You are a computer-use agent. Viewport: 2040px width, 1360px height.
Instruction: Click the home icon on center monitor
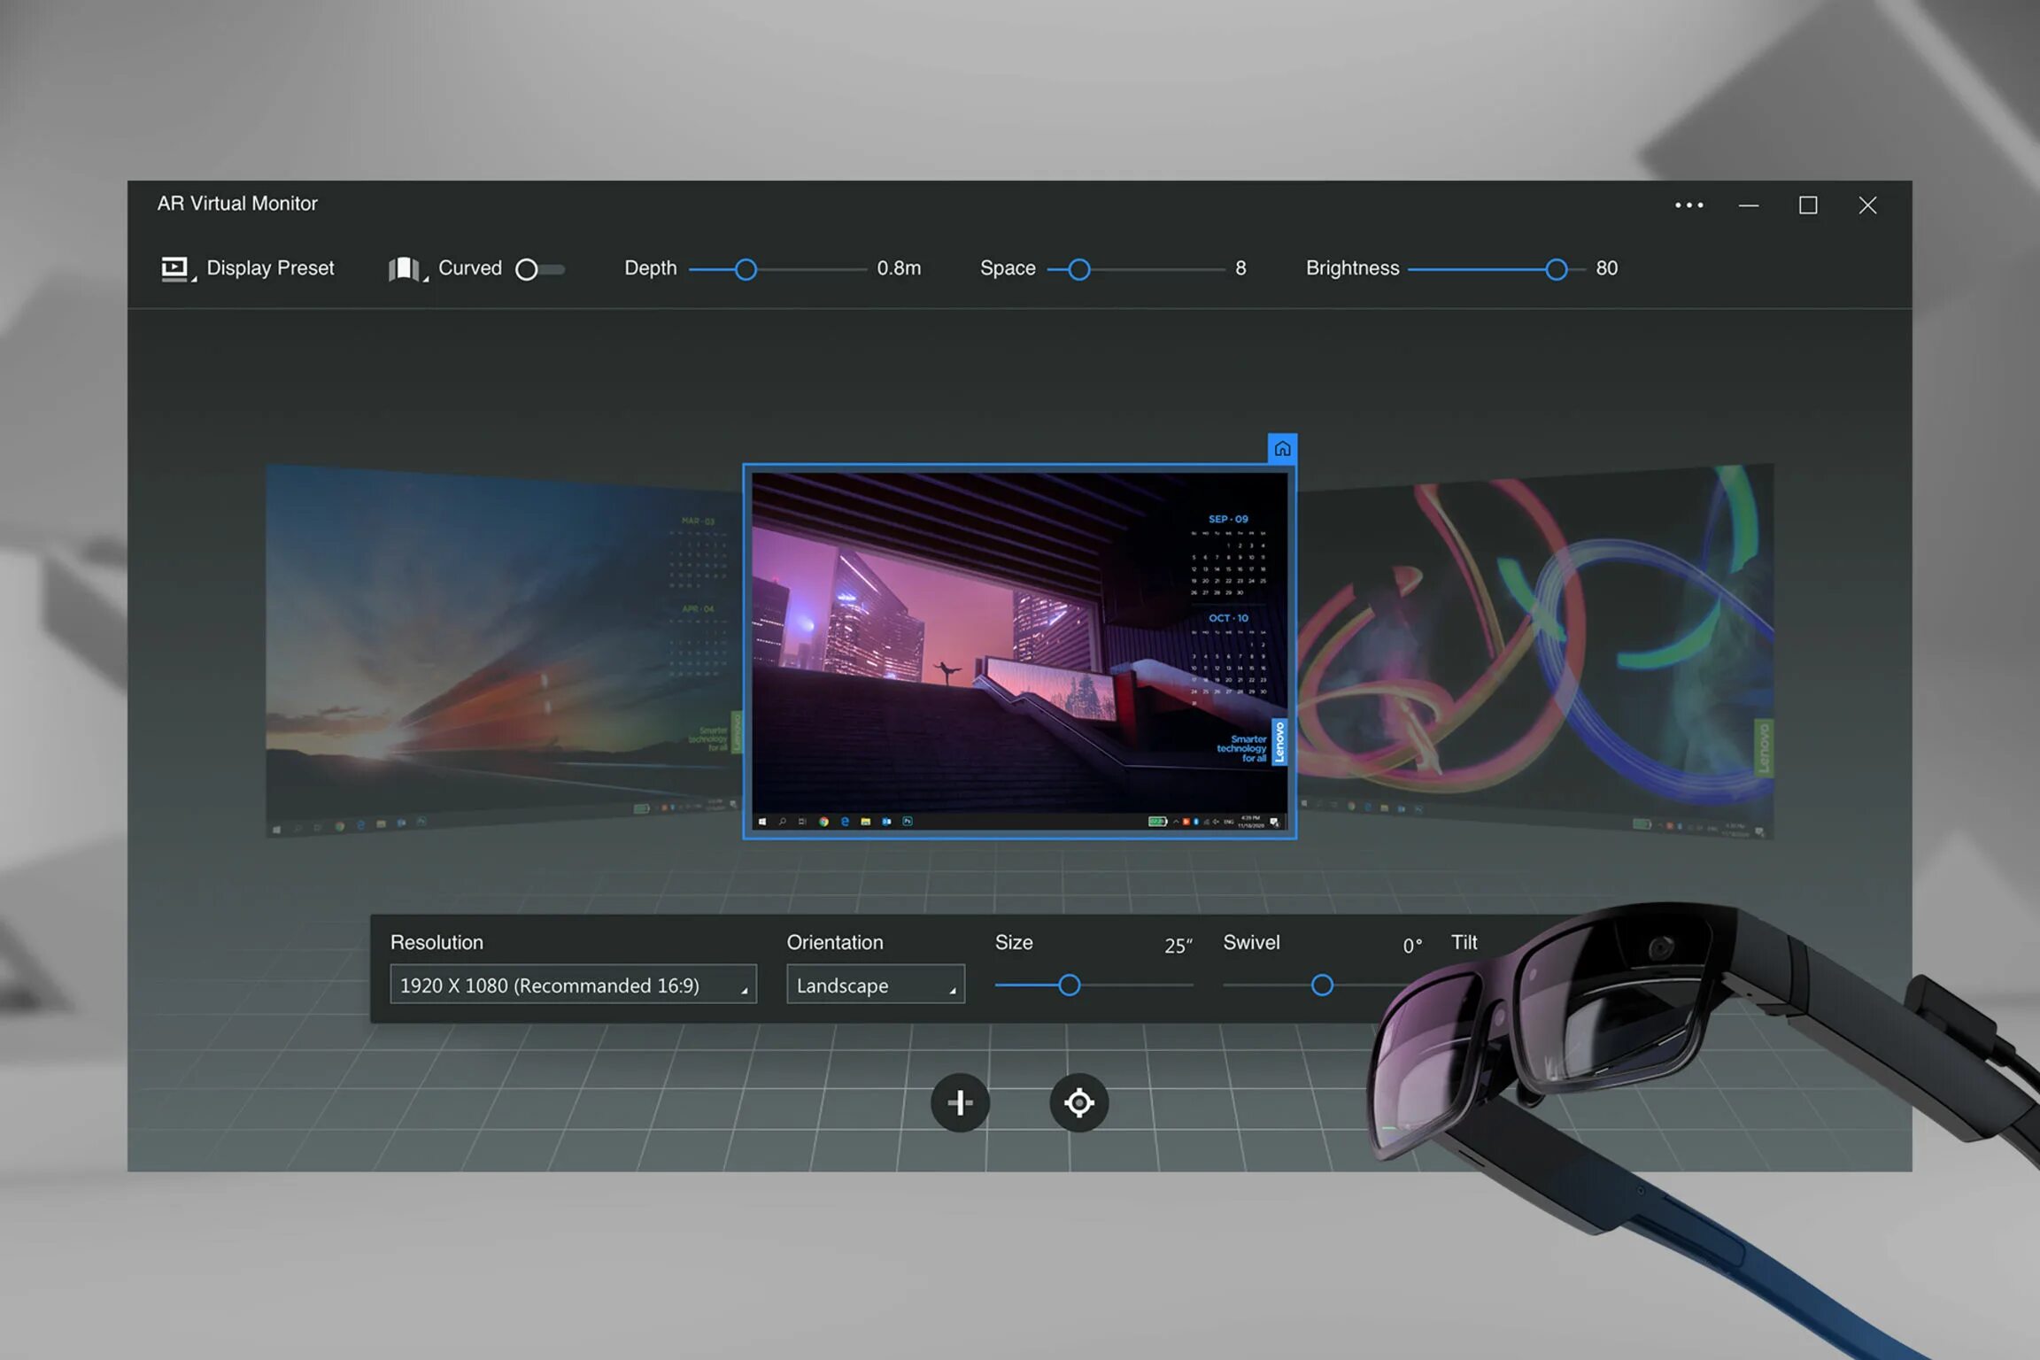click(x=1282, y=449)
